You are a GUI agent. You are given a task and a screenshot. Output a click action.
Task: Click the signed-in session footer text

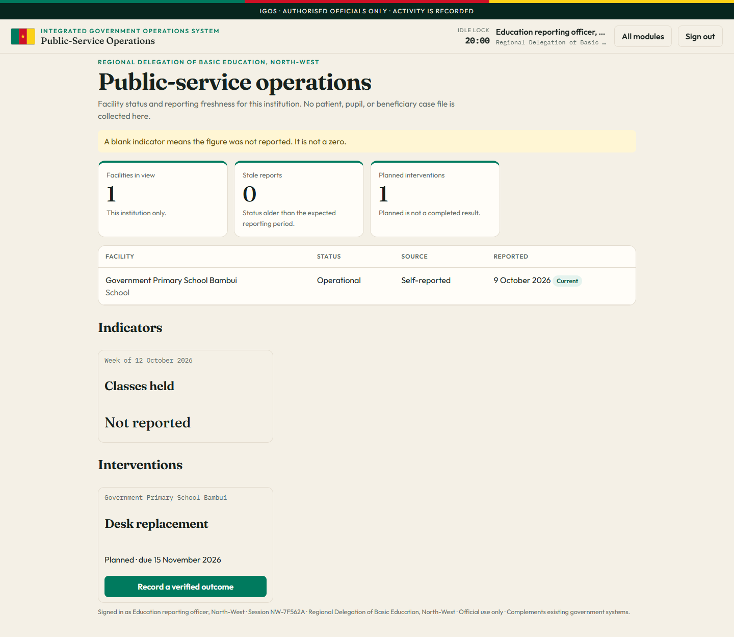364,612
